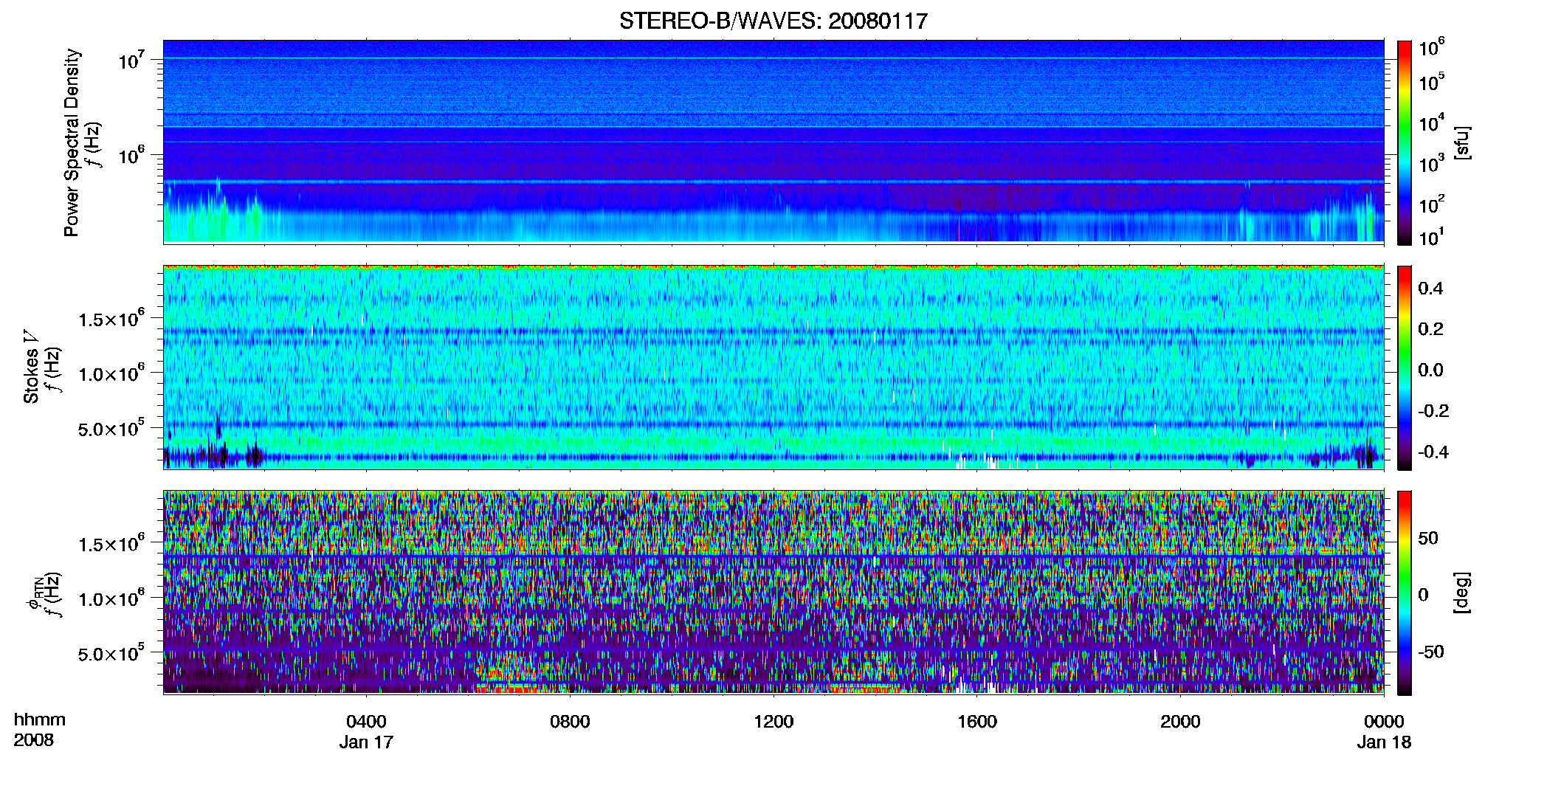
Task: Click the "0000" time tick label
Action: (x=1384, y=722)
